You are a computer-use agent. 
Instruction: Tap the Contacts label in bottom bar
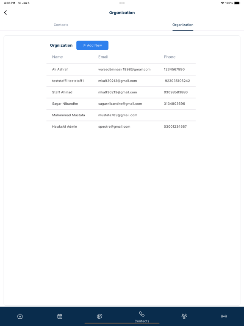[x=142, y=321]
